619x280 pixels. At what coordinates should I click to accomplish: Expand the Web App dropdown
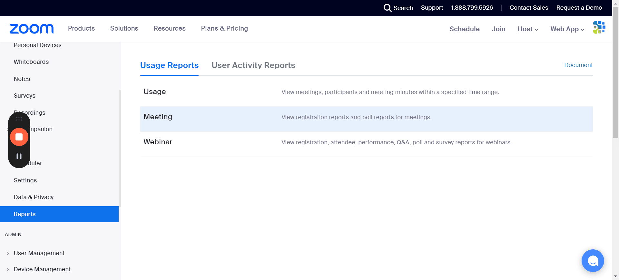[x=567, y=29]
